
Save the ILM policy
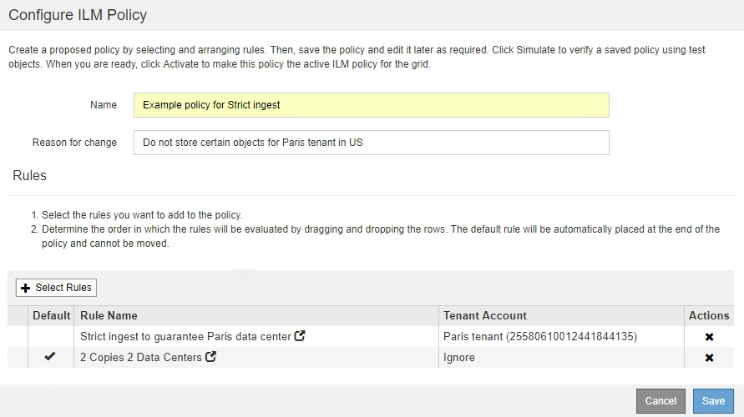tap(712, 400)
